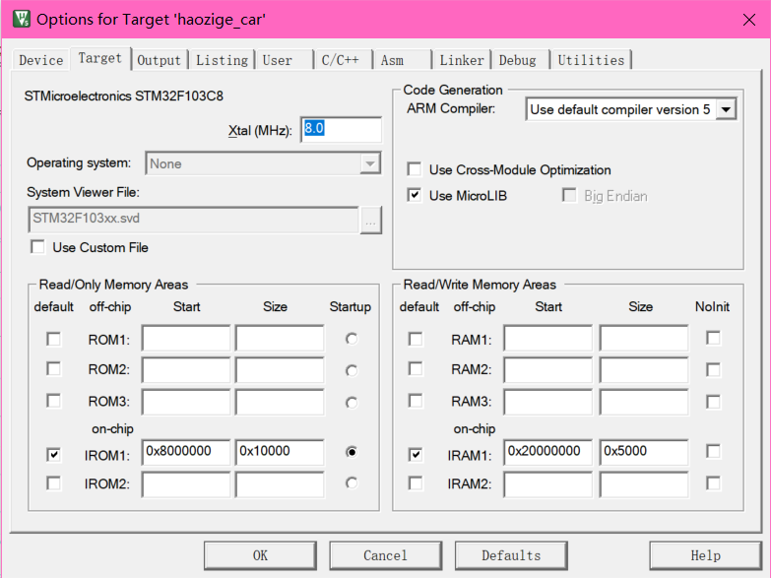Switch to the Device tab
Image resolution: width=771 pixels, height=578 pixels.
click(x=40, y=60)
